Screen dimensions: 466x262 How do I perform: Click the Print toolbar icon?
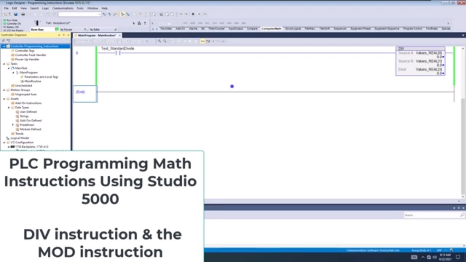pyautogui.click(x=23, y=14)
